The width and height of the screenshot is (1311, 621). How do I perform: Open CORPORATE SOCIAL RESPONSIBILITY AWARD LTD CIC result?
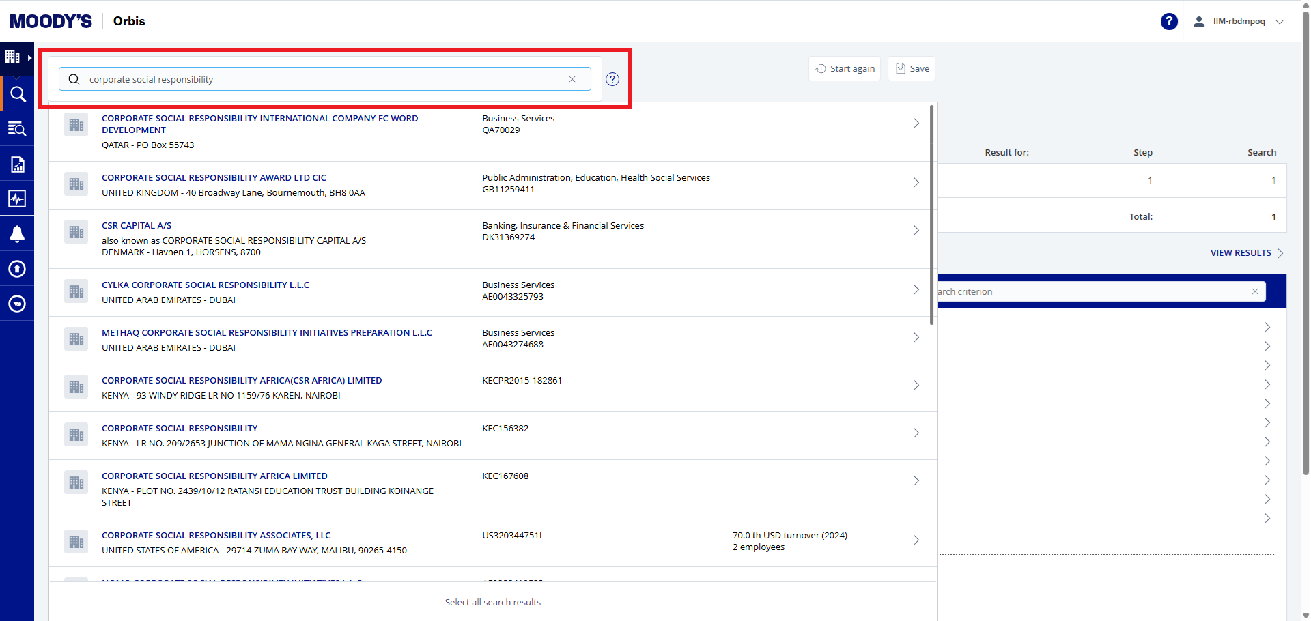click(214, 178)
